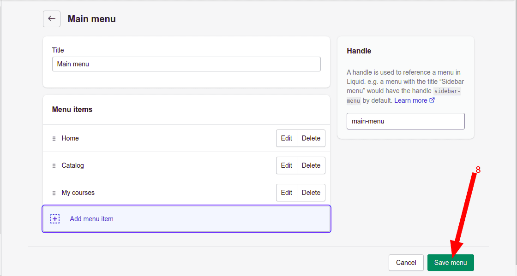Grab the drag handle beside Catalog
This screenshot has width=517, height=276.
(x=54, y=166)
